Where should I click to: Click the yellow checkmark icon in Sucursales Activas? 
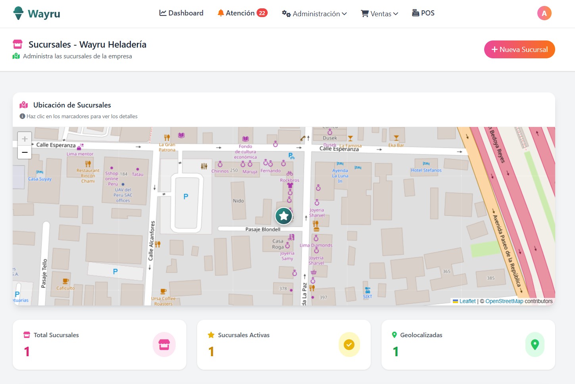pos(349,345)
